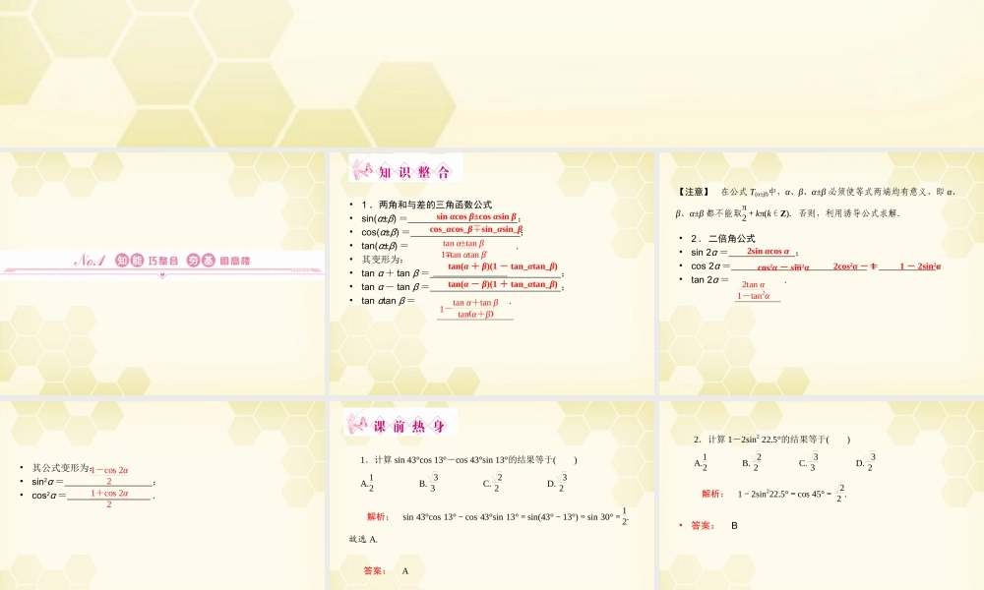Viewport: 984px width, 590px height.
Task: Open the 知识整合 formulas slide
Action: tap(492, 274)
